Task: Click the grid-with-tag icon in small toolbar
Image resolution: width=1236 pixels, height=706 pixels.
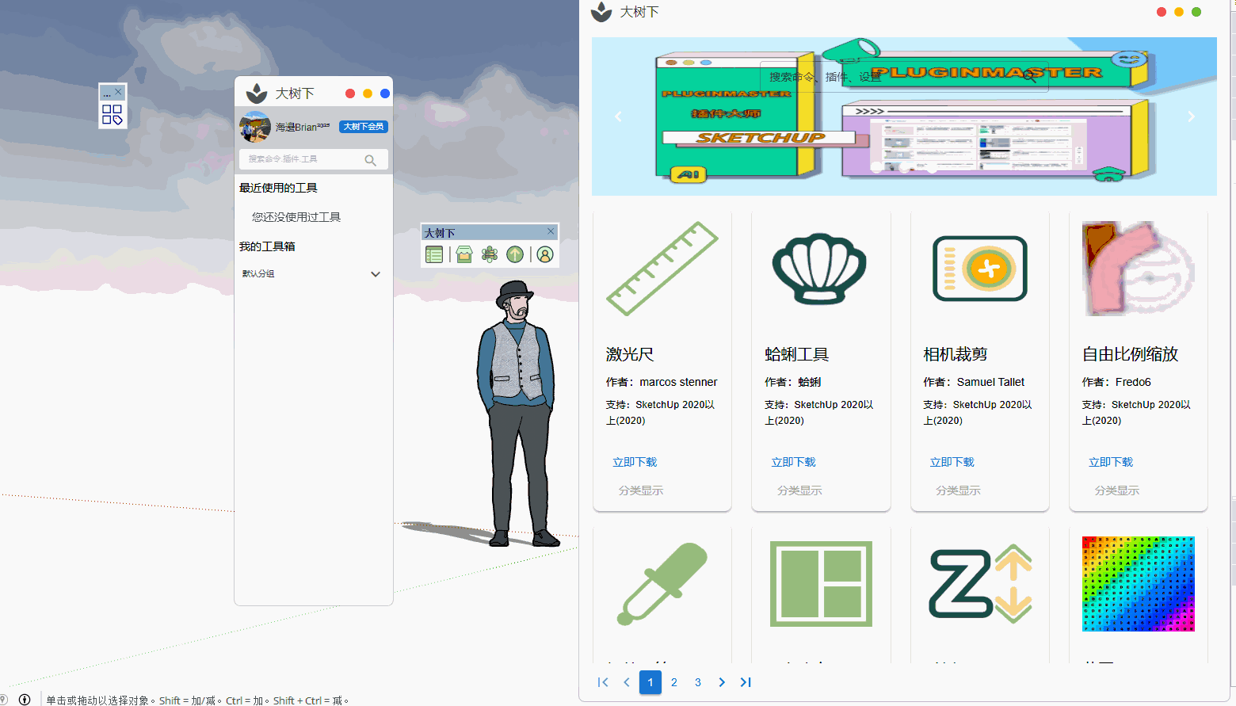Action: point(112,115)
